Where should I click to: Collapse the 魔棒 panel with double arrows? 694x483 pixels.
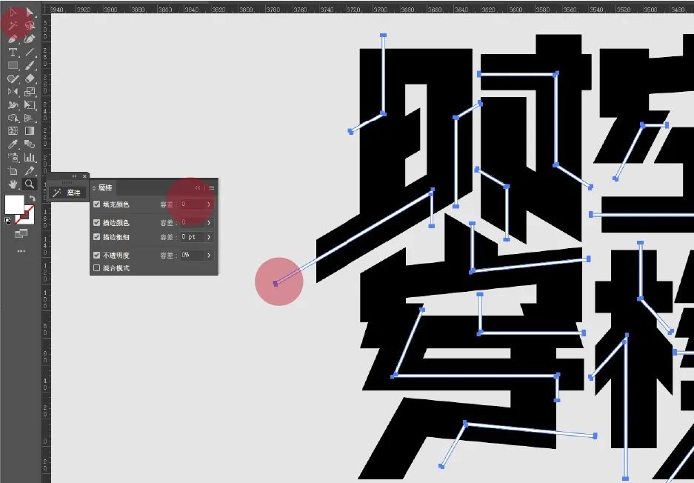[x=198, y=188]
